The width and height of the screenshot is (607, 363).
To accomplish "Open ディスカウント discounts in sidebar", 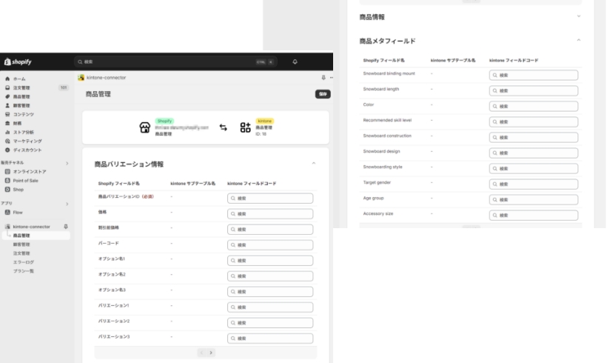I will pyautogui.click(x=28, y=149).
